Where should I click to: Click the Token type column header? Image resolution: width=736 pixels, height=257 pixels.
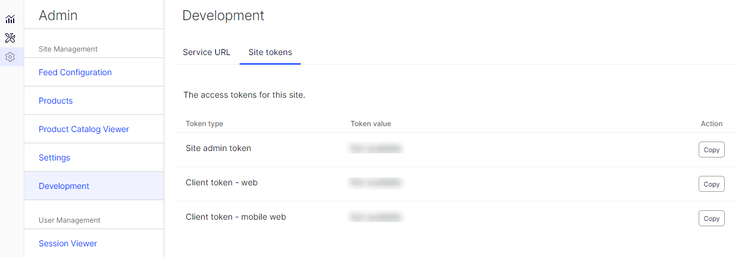(204, 124)
